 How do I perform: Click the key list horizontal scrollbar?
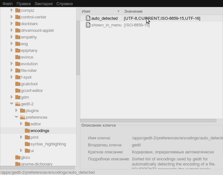(x=148, y=121)
